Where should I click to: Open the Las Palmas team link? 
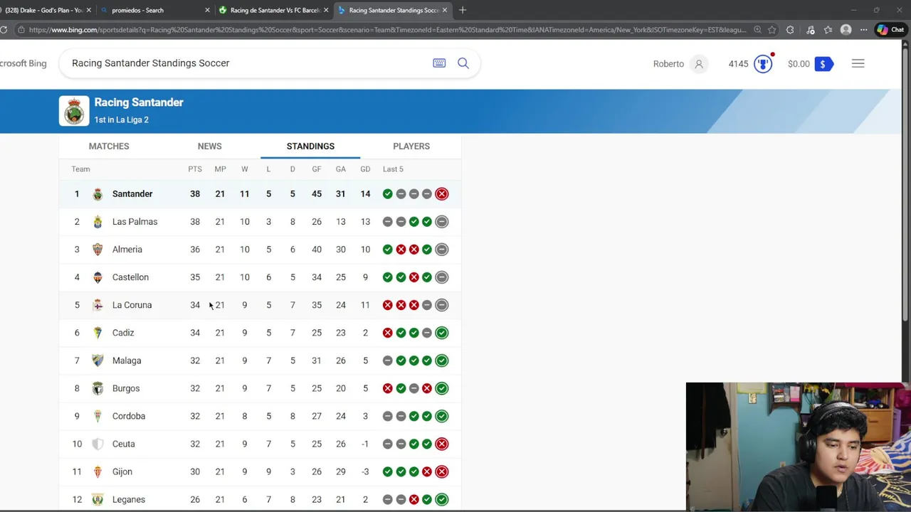click(x=135, y=222)
